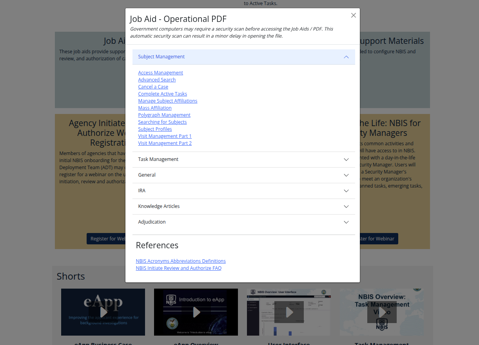
Task: Open the Polygraph Management link
Action: [x=164, y=115]
